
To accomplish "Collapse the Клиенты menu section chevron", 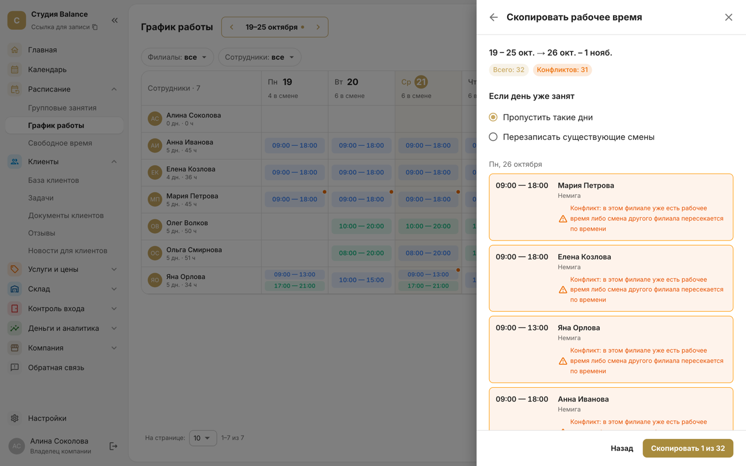I will (114, 162).
